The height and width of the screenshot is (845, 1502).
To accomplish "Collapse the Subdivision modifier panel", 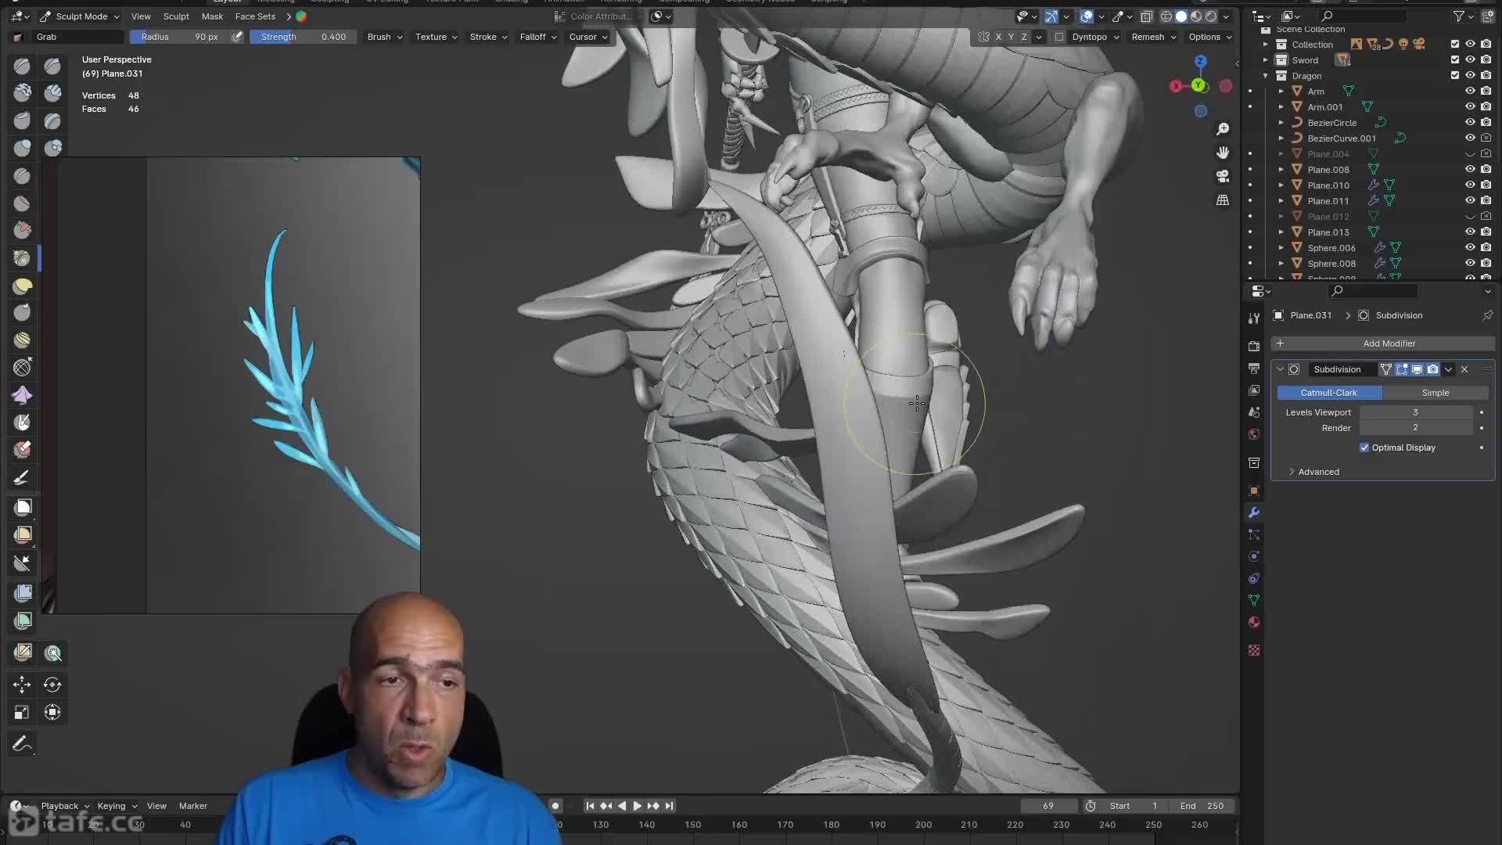I will point(1280,369).
